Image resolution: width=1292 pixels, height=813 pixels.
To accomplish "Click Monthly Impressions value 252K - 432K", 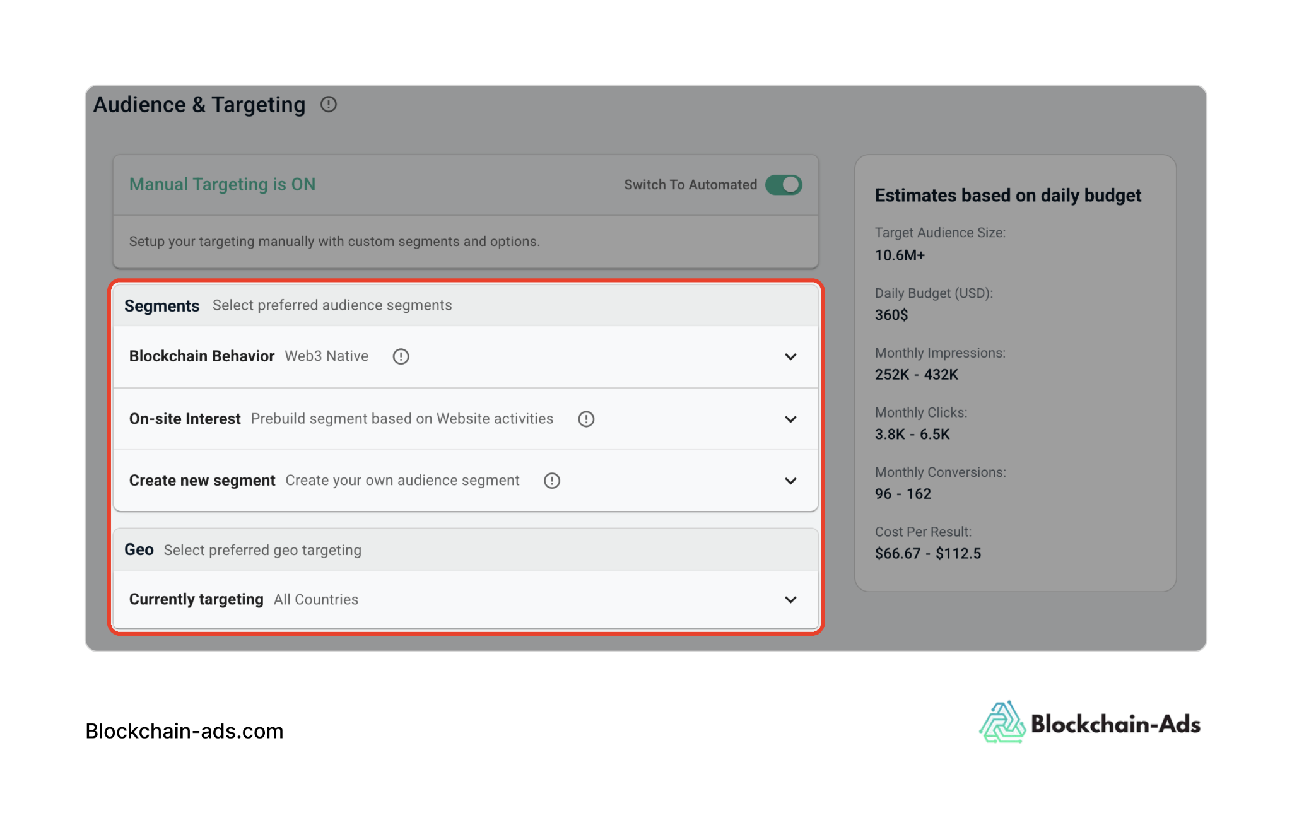I will (x=916, y=375).
